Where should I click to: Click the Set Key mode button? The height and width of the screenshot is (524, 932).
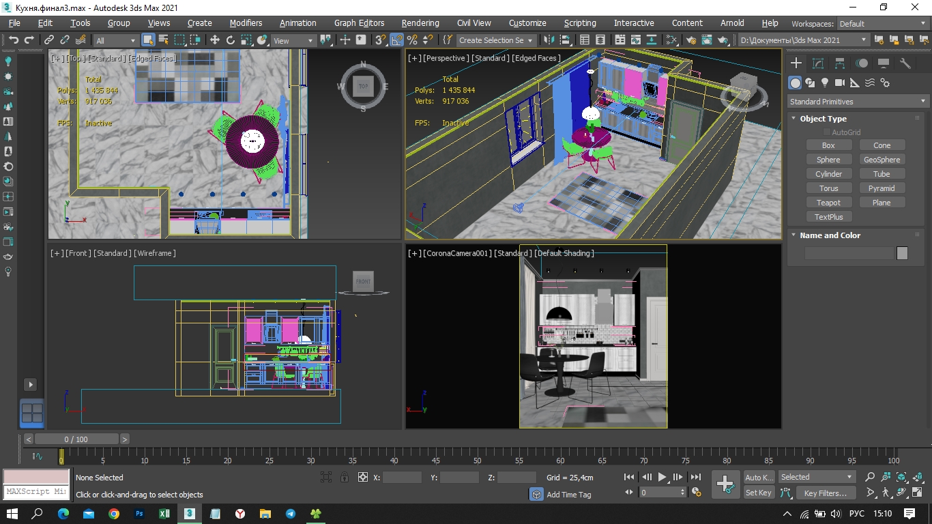tap(759, 493)
